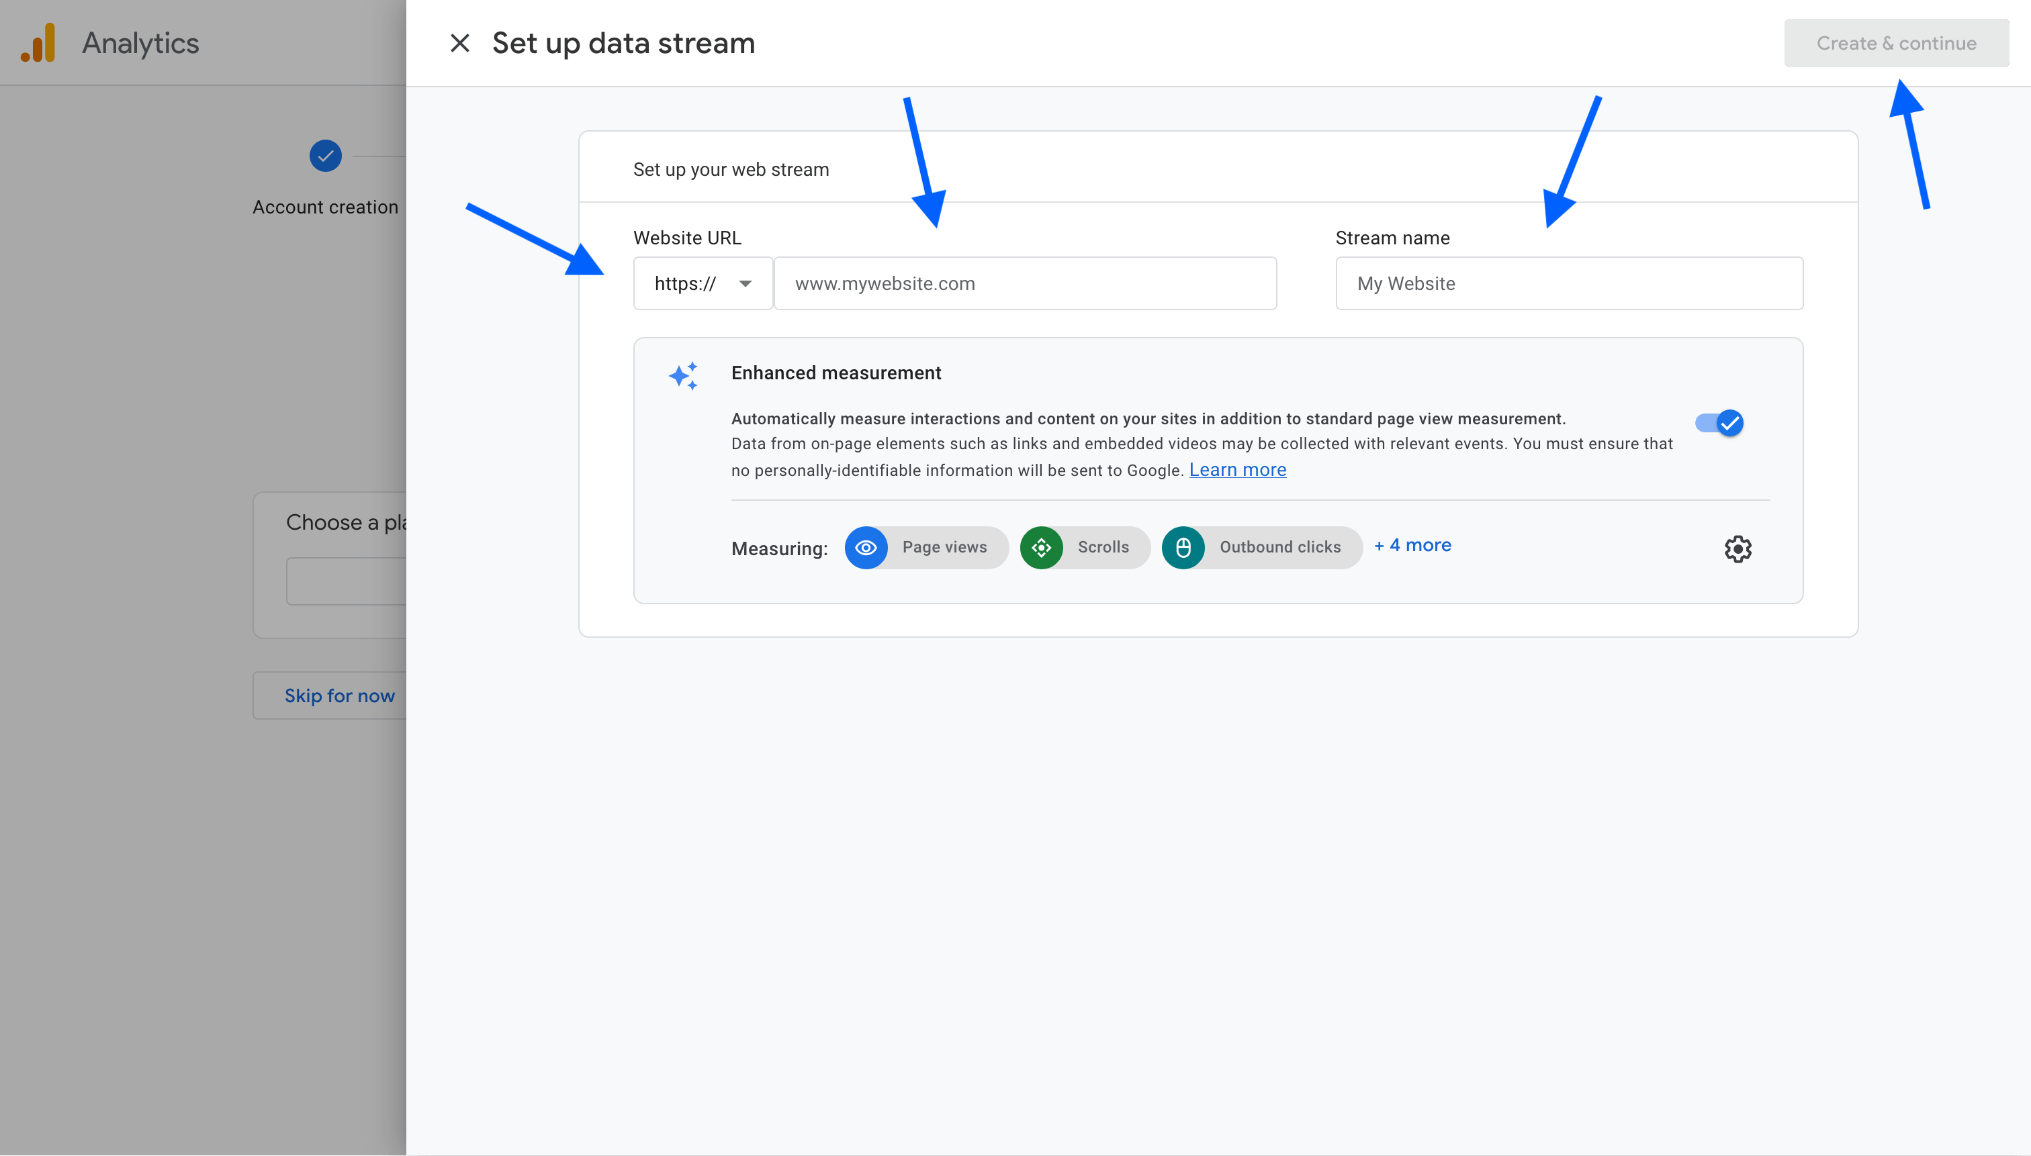
Task: Click the Enhanced measurement sparkle icon
Action: click(x=683, y=375)
